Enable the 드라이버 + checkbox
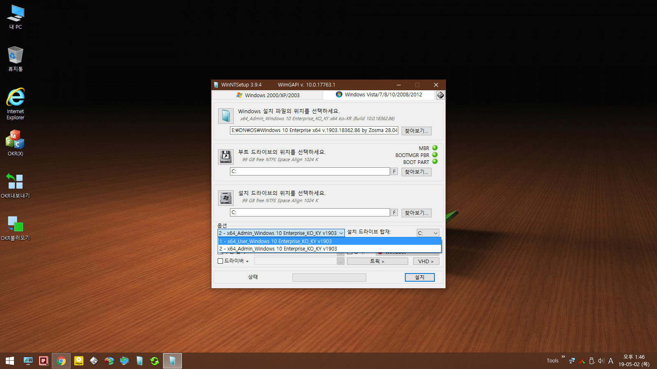Image resolution: width=657 pixels, height=369 pixels. point(220,261)
